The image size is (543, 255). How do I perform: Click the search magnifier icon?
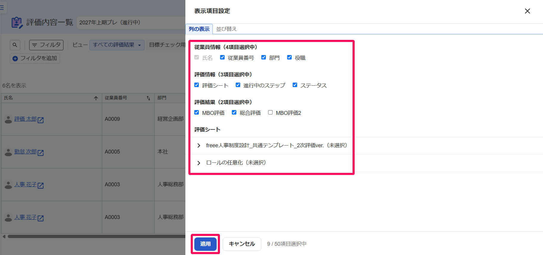(x=15, y=45)
